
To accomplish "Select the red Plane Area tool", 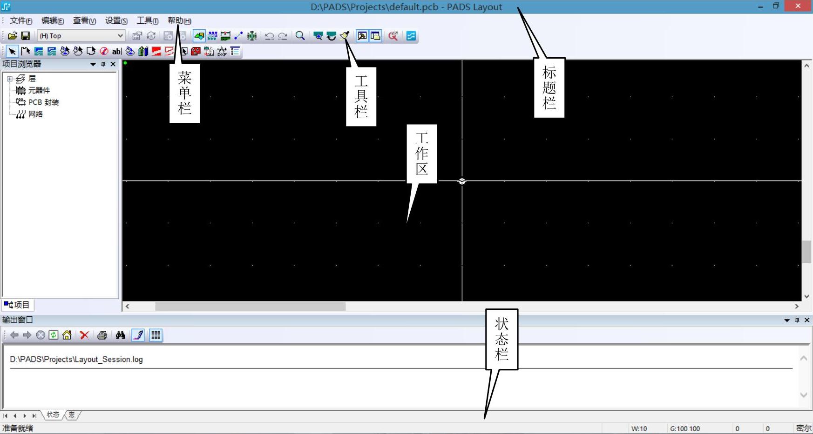I will 156,51.
